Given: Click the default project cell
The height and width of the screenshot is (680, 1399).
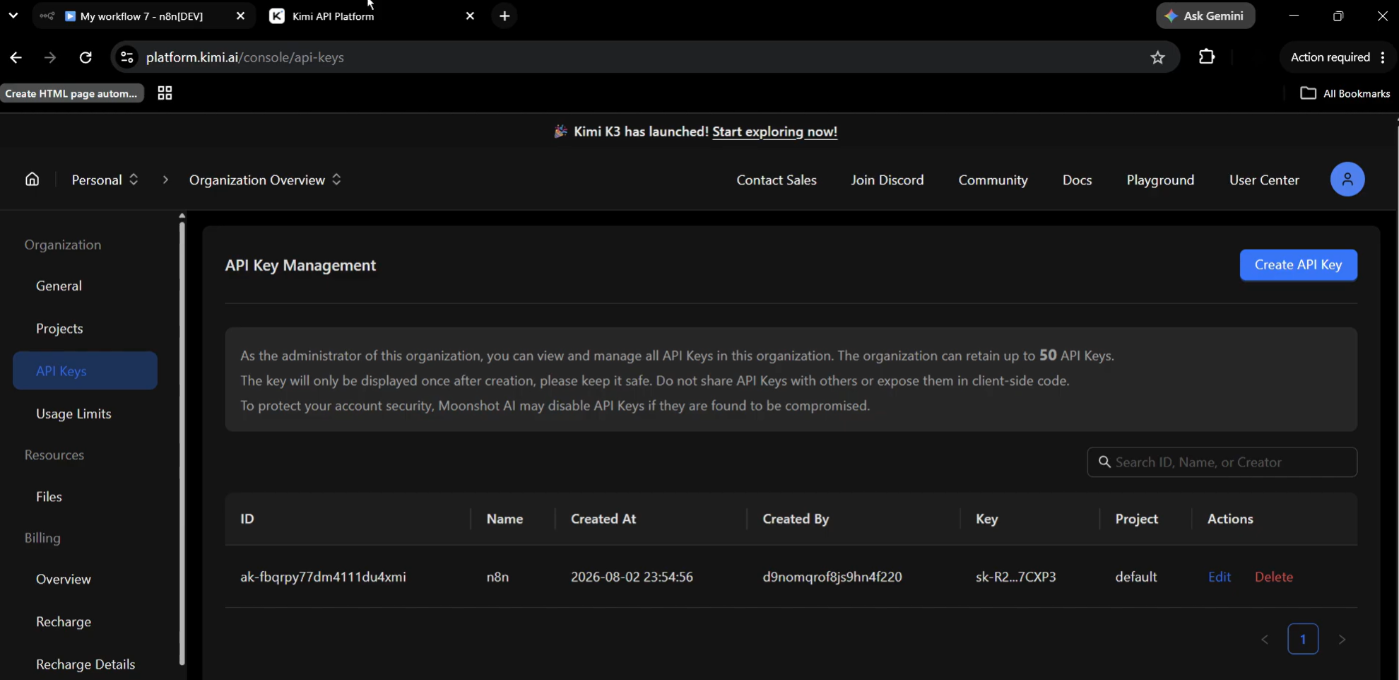Looking at the screenshot, I should 1136,577.
